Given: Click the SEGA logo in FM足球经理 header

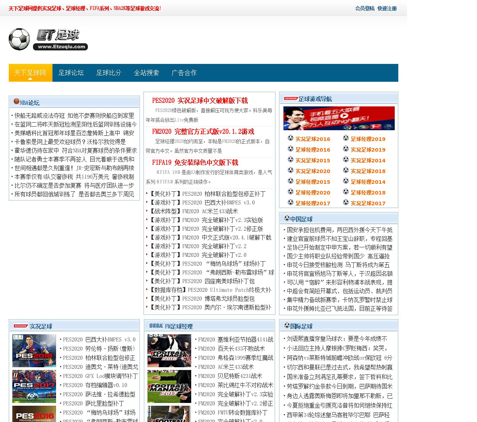Looking at the screenshot, I should (156, 326).
